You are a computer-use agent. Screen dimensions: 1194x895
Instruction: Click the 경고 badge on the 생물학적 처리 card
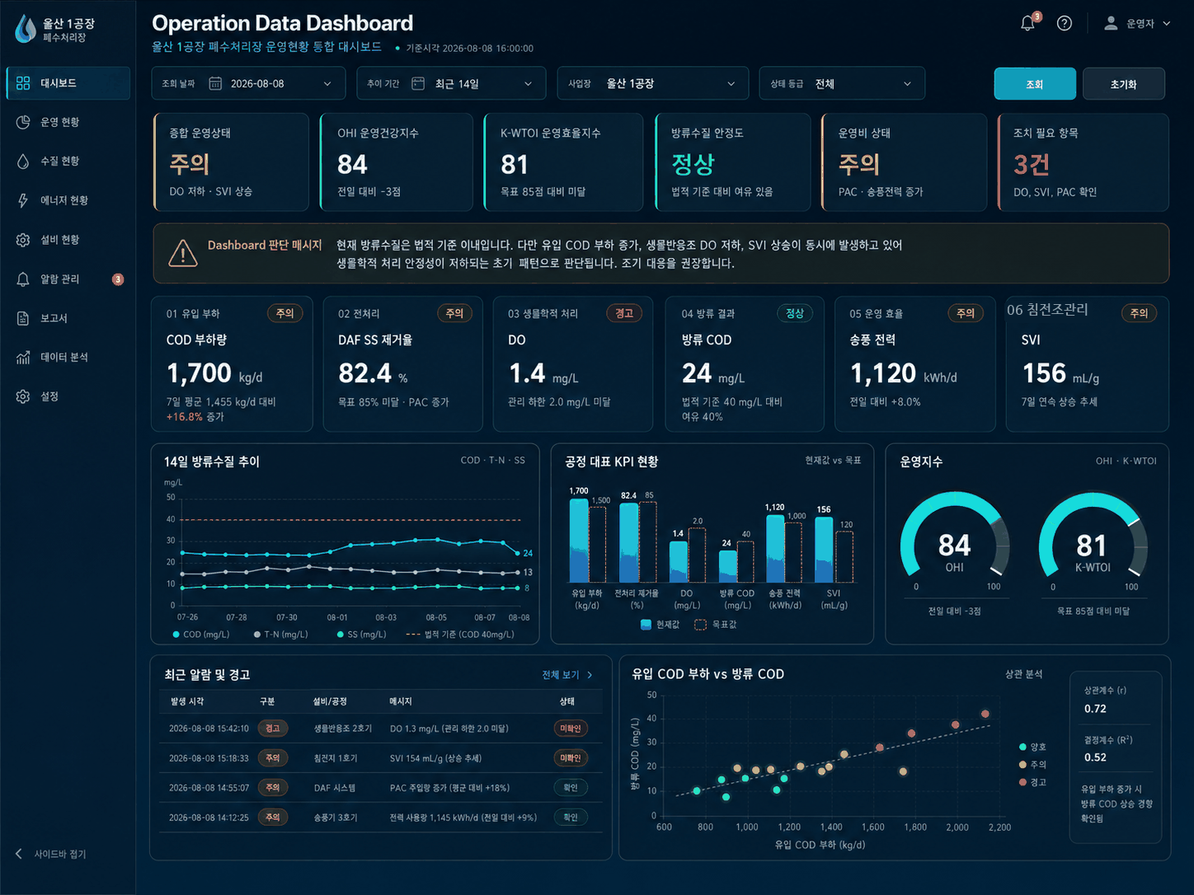tap(624, 313)
